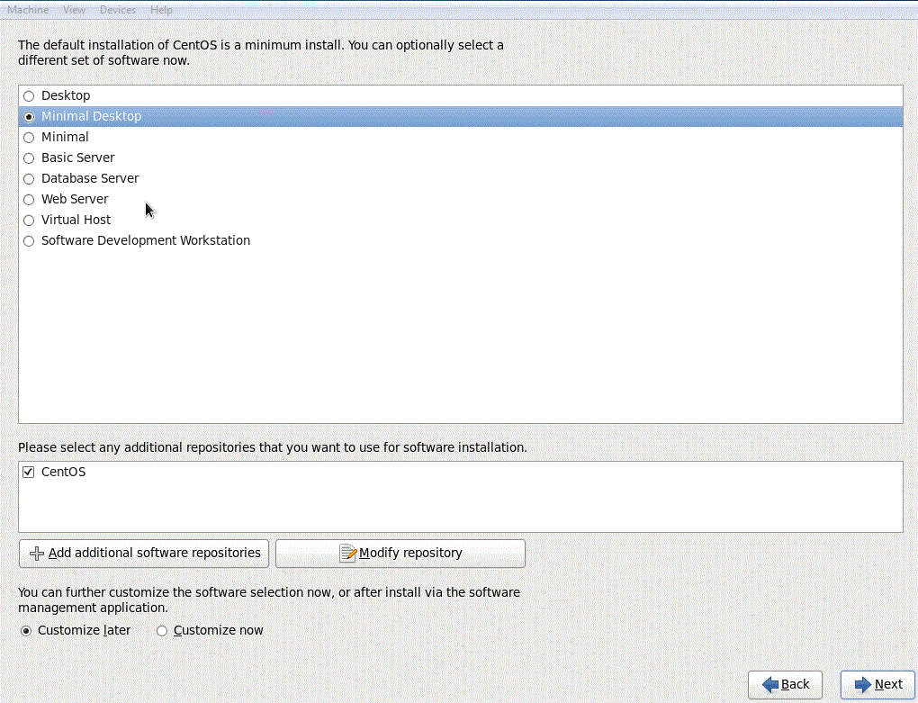The height and width of the screenshot is (703, 918).
Task: Open the Machine menu
Action: (x=27, y=10)
